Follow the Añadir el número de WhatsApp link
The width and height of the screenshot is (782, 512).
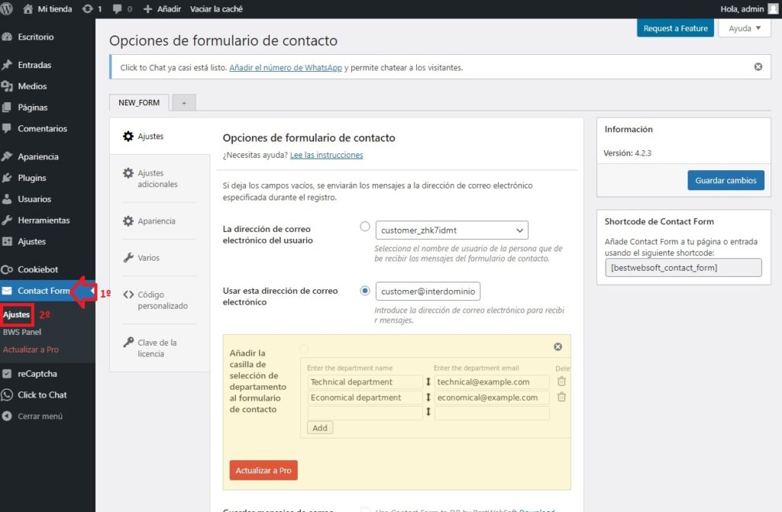click(286, 68)
